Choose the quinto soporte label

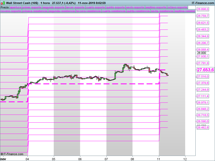(116, 7)
